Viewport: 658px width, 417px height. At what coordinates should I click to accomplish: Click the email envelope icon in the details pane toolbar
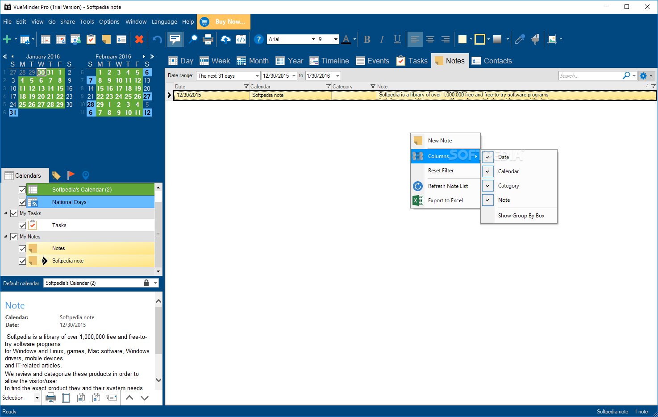tap(112, 397)
